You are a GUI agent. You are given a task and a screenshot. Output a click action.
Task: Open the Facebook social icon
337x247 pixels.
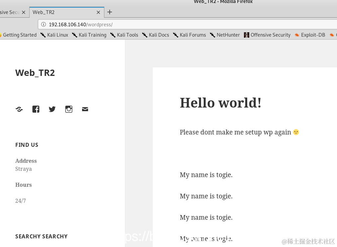(36, 109)
